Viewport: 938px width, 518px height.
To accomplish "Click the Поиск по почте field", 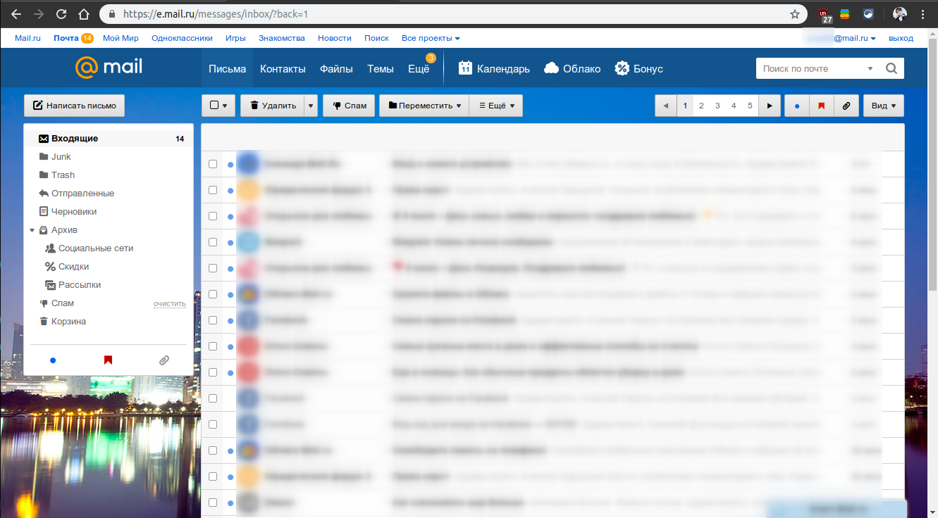I will pyautogui.click(x=810, y=68).
